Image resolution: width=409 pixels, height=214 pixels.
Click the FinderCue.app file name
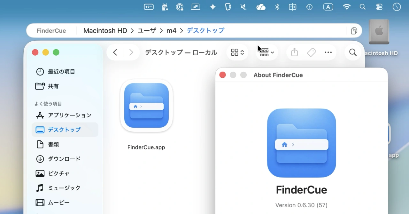[x=146, y=147]
